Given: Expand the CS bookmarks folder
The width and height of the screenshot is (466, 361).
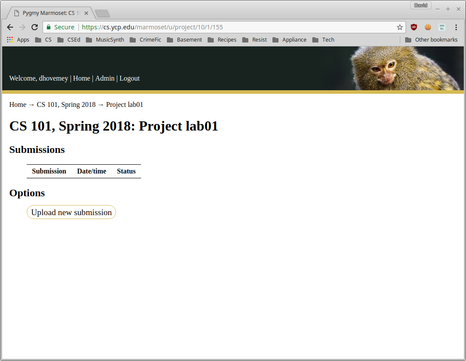Looking at the screenshot, I should pyautogui.click(x=43, y=40).
